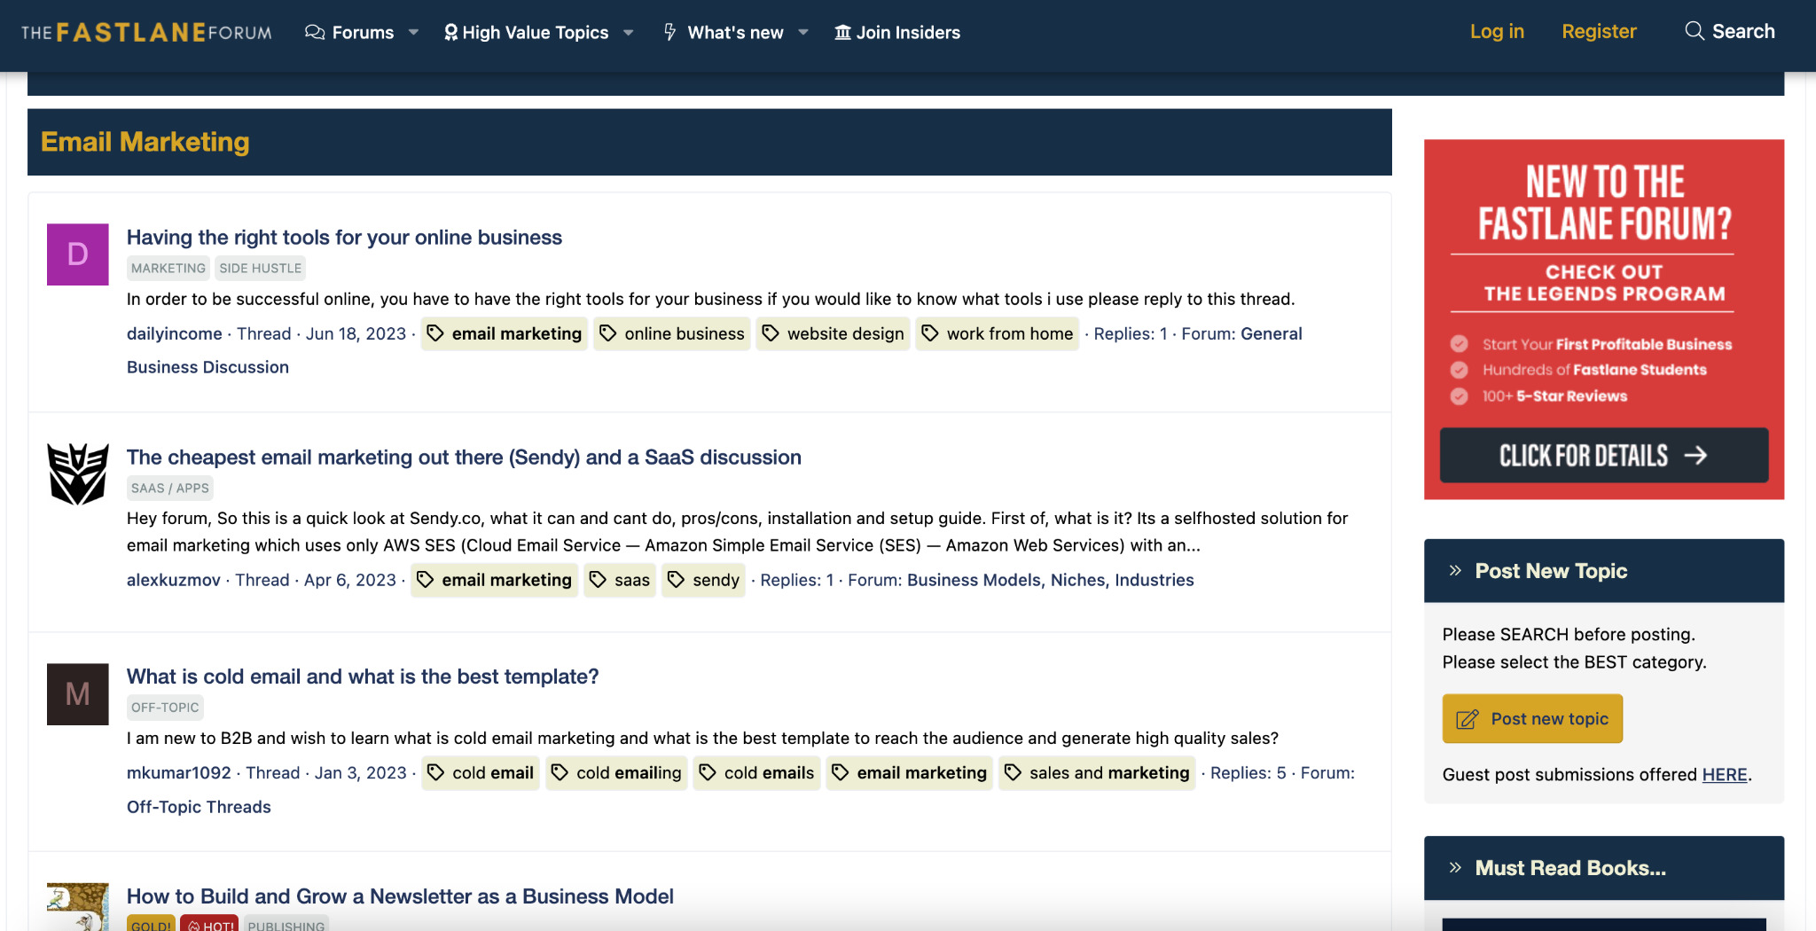Open thread 'Having the right tools for your online business'

344,238
